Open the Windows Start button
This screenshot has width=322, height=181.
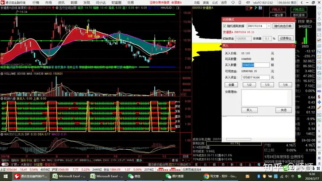(x=5, y=176)
